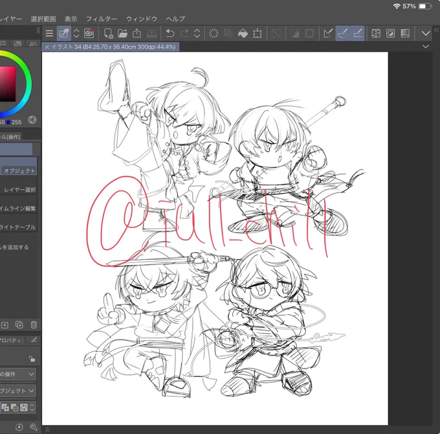Click the blue value 255 indicator
This screenshot has width=440, height=434.
click(14, 122)
